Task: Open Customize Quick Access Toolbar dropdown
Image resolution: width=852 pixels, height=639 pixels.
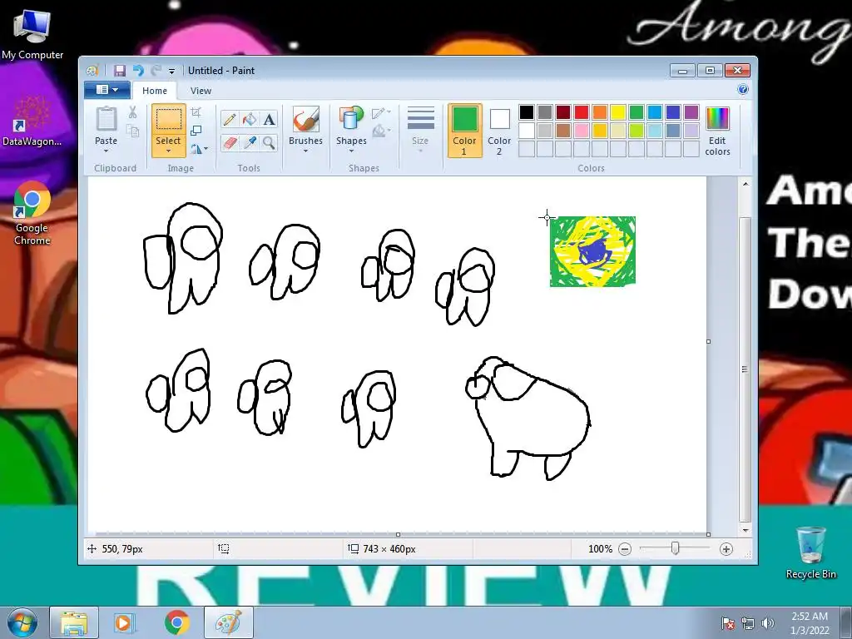Action: click(171, 71)
